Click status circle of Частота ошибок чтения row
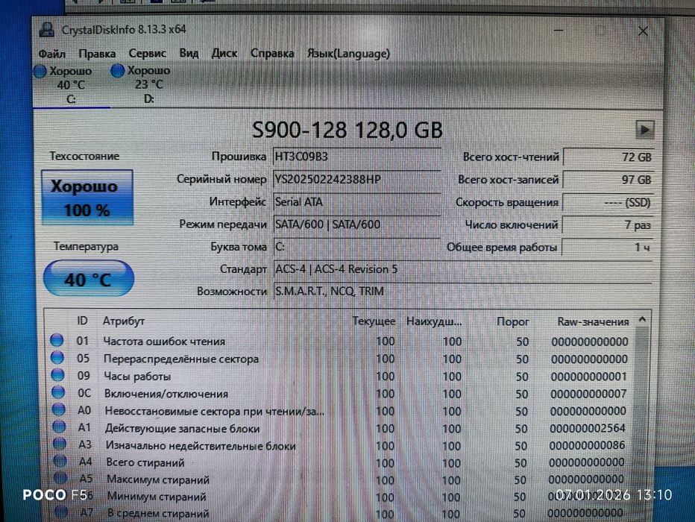 57,340
